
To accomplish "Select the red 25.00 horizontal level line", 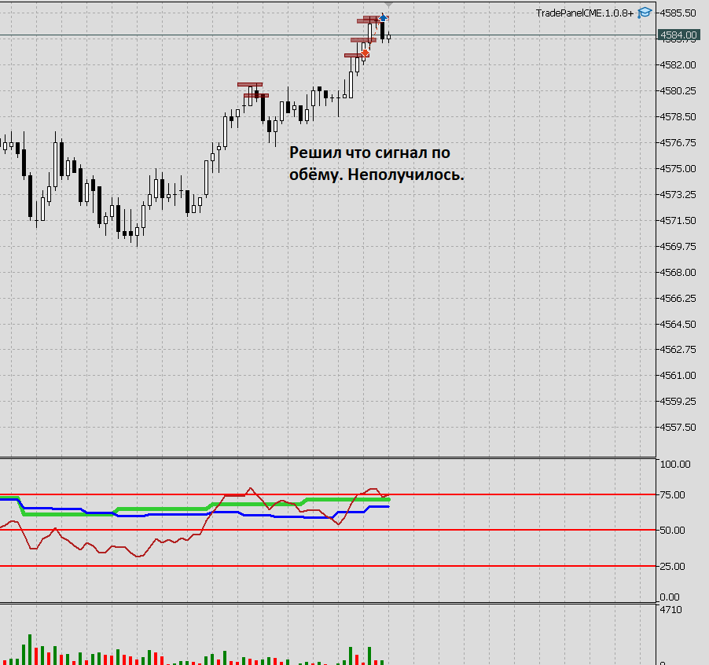I will click(x=328, y=566).
